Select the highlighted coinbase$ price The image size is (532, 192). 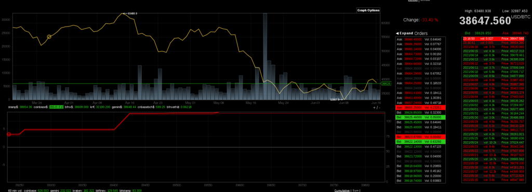pyautogui.click(x=56, y=107)
